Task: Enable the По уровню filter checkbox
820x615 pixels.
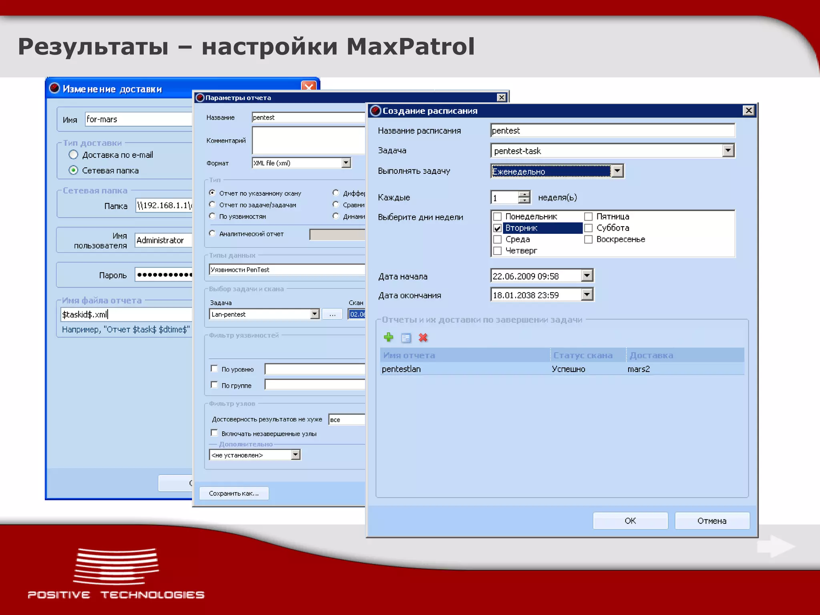Action: [214, 369]
